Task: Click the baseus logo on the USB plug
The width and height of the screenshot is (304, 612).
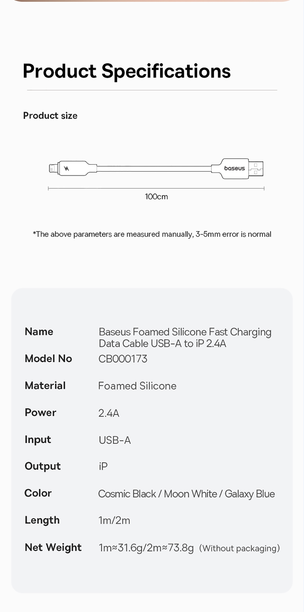Action: pyautogui.click(x=234, y=168)
